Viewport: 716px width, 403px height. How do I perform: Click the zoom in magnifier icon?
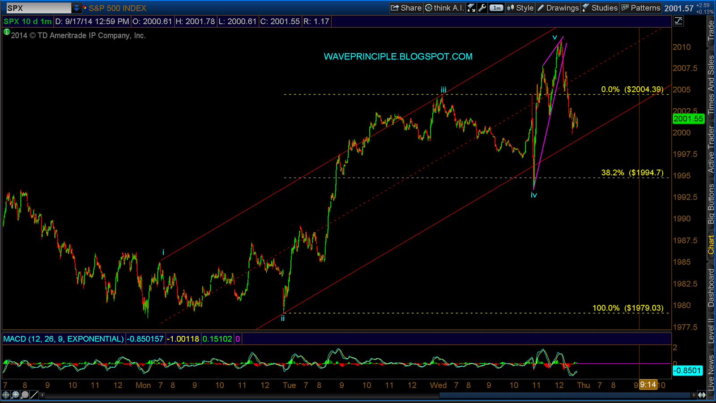click(15, 395)
